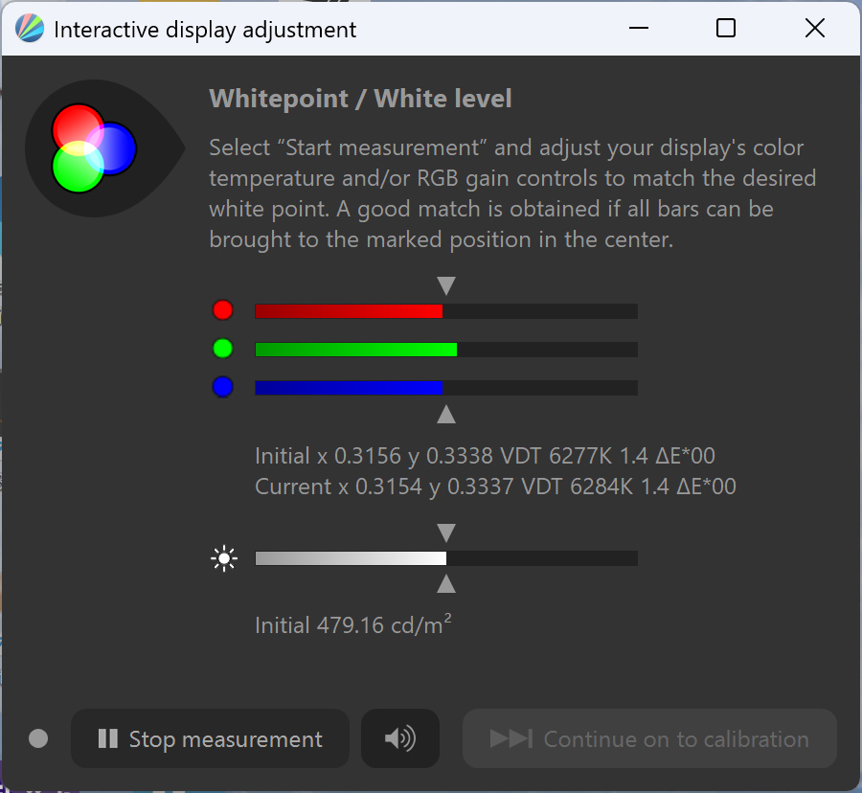The image size is (862, 793).
Task: Minimize the Interactive display adjustment window
Action: click(x=639, y=28)
